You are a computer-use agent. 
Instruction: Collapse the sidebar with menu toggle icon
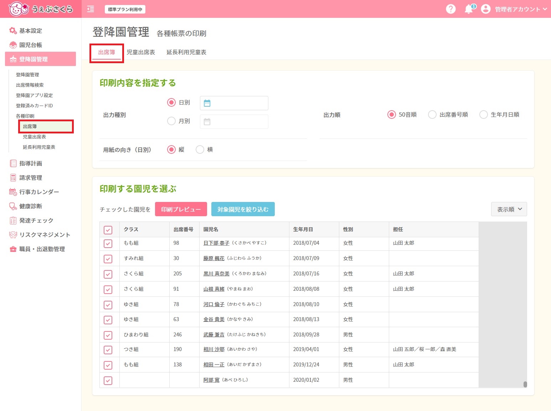point(91,9)
